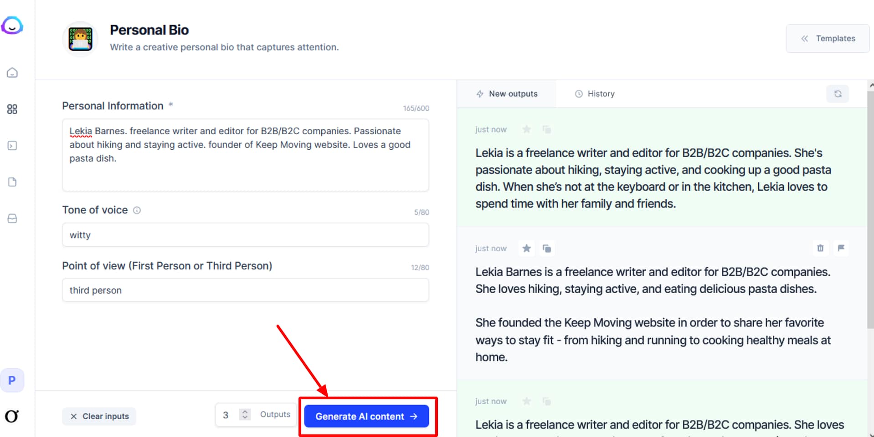
Task: Star the second output (Lekia Barnes)
Action: 527,248
